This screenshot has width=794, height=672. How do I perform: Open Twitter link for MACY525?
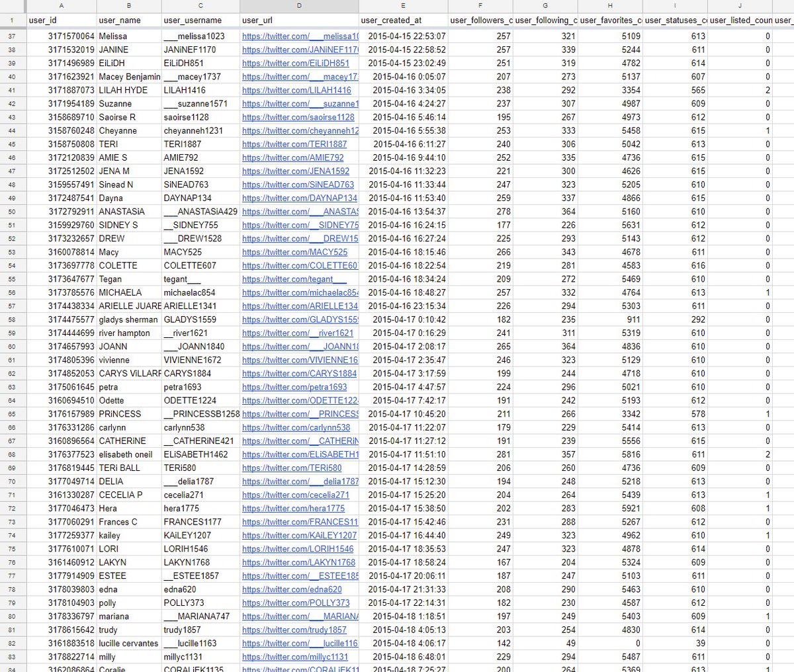(294, 252)
